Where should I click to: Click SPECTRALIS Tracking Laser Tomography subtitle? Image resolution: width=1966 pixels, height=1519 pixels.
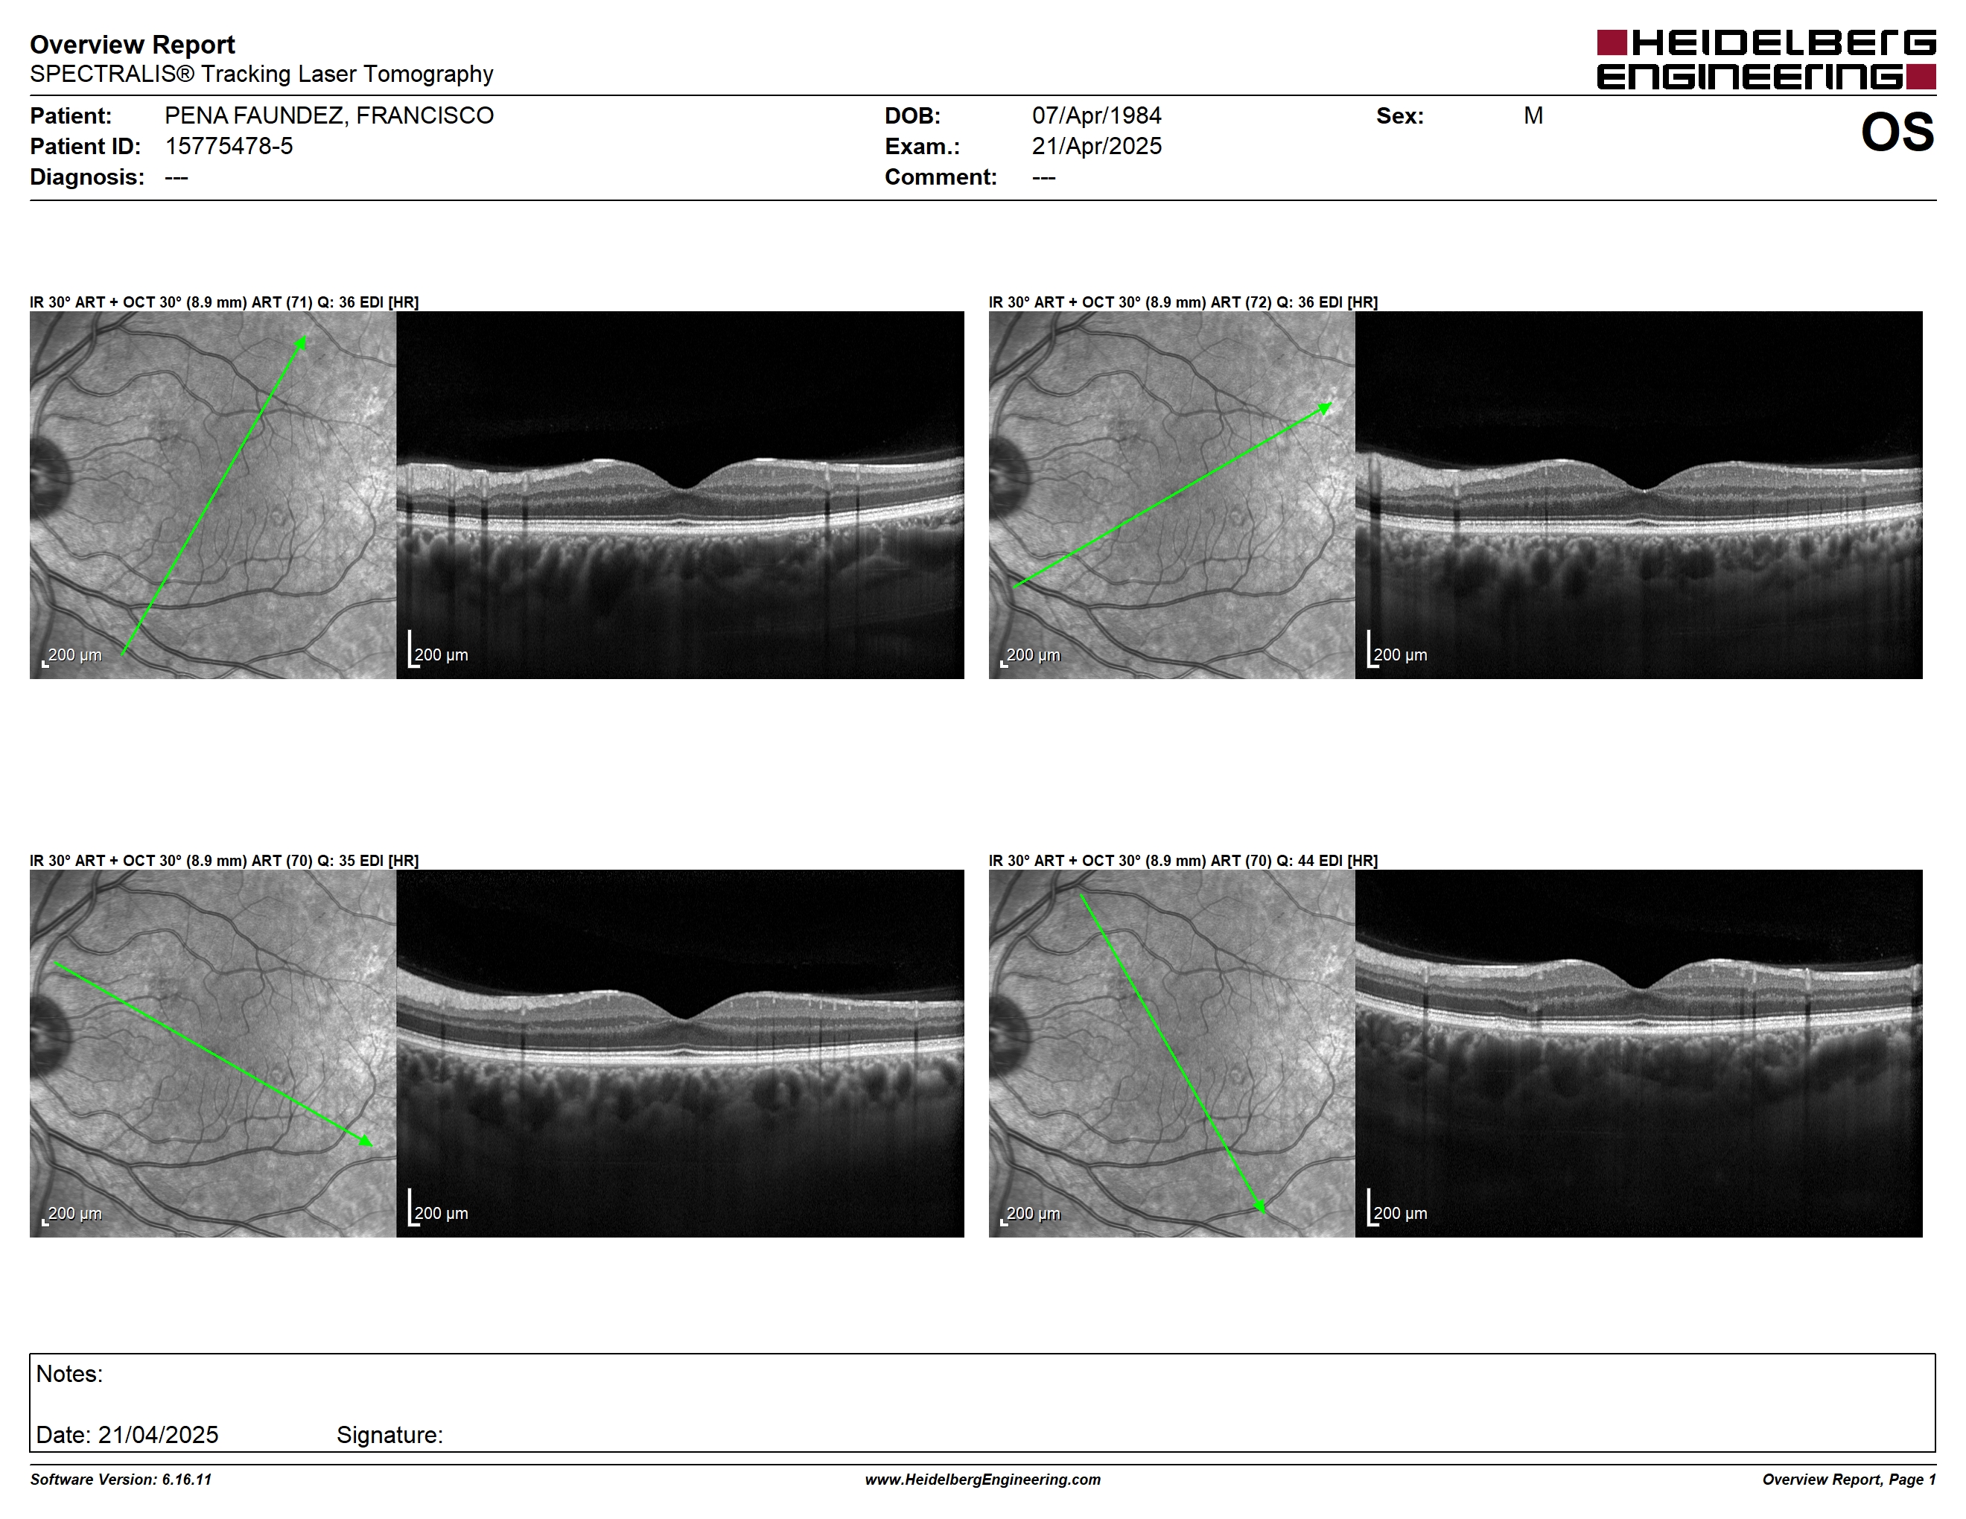coord(261,74)
